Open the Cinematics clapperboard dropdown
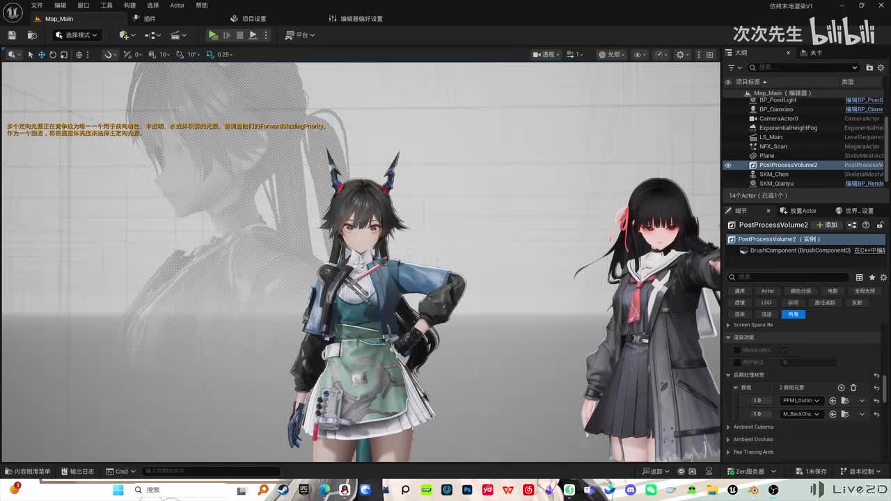Screen dimensions: 891x501 tap(178, 35)
